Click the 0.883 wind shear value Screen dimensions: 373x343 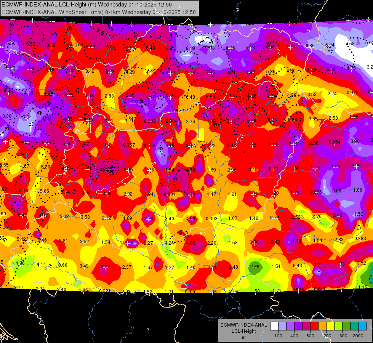click(360, 239)
